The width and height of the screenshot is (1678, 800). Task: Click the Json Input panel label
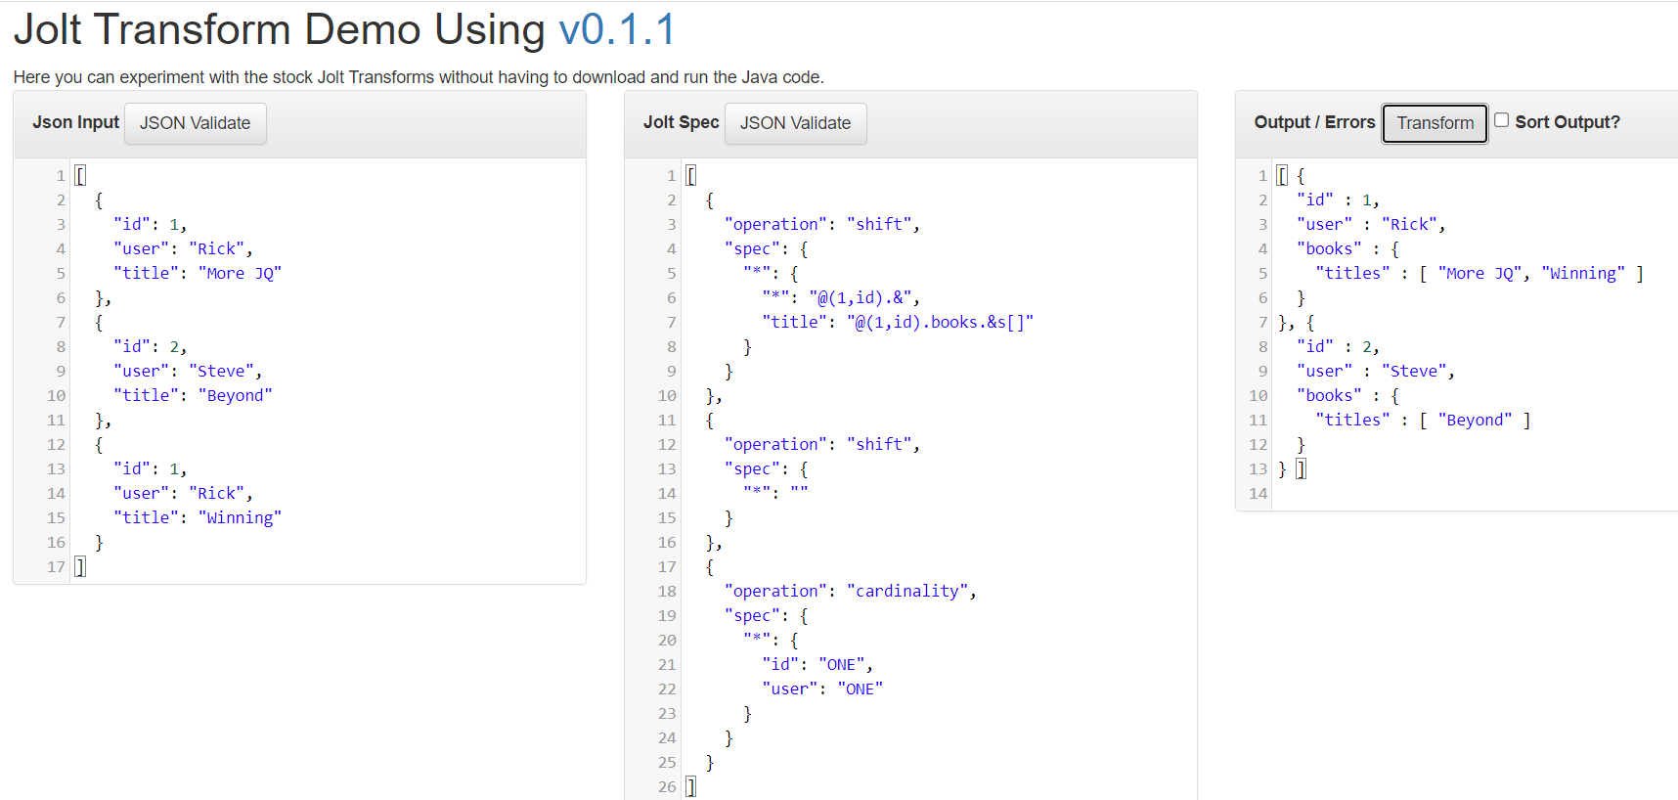coord(75,122)
